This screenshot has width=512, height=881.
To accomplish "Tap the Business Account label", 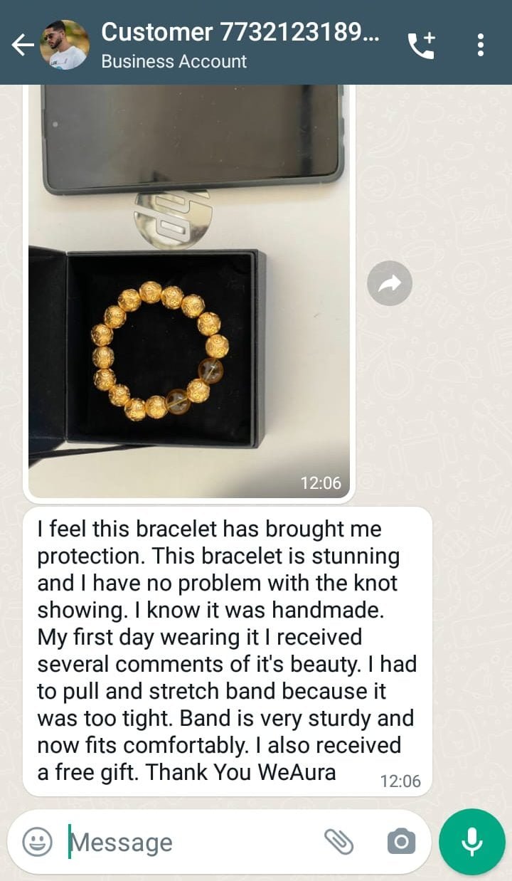I will [174, 61].
